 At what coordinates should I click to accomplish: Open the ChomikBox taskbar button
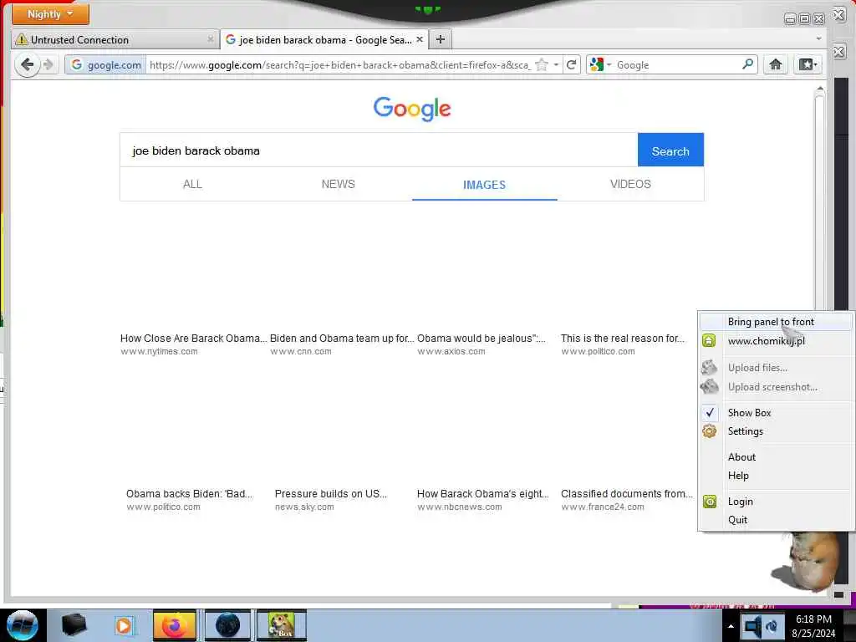(x=282, y=625)
